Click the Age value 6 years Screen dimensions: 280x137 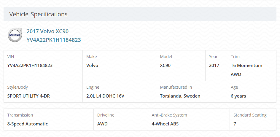coord(238,96)
